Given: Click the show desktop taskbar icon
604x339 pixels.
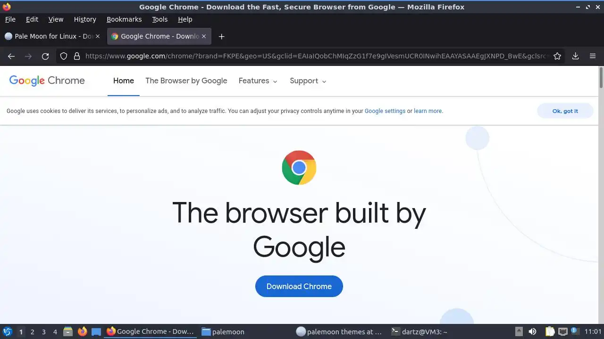Looking at the screenshot, I should [x=96, y=331].
